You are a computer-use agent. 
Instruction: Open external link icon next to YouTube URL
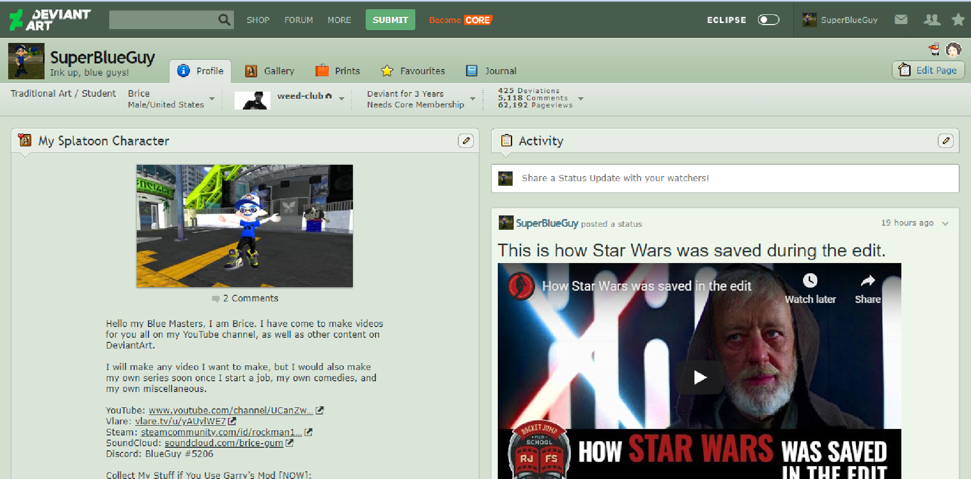[x=320, y=410]
